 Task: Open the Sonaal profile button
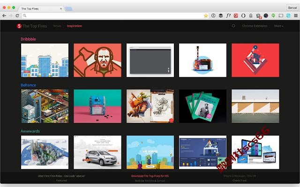point(292,7)
